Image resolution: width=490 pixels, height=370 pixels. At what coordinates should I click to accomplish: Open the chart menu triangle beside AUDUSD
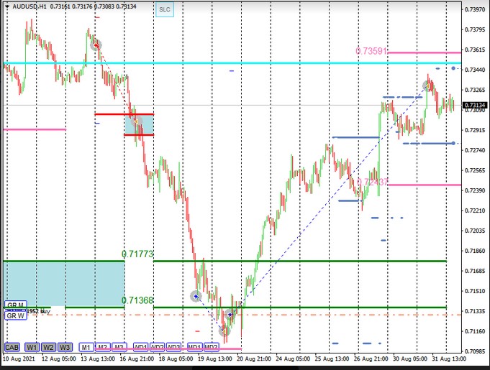pos(6,7)
